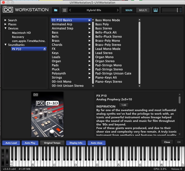Screen dimensions: 185x171
Task: Toggle the keyboard display icon
Action: point(156,10)
